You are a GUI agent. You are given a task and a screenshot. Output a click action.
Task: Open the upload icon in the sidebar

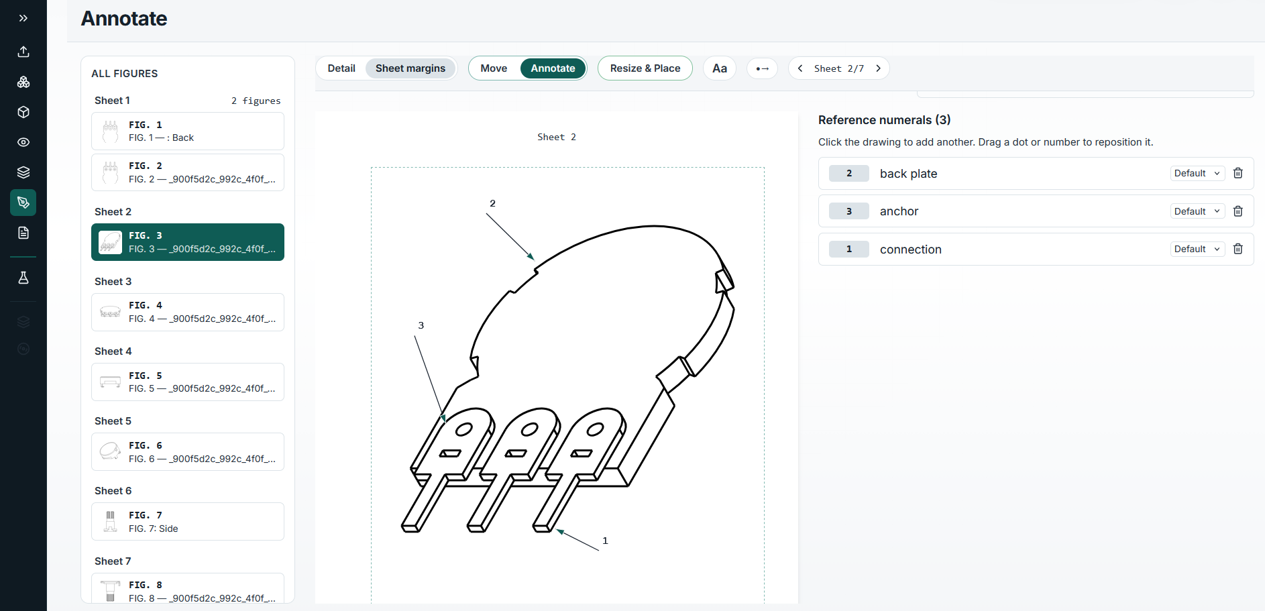[x=23, y=52]
